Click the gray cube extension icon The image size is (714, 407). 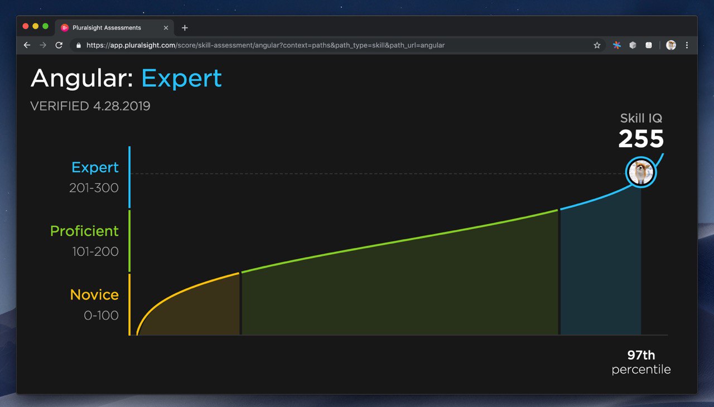click(x=633, y=45)
